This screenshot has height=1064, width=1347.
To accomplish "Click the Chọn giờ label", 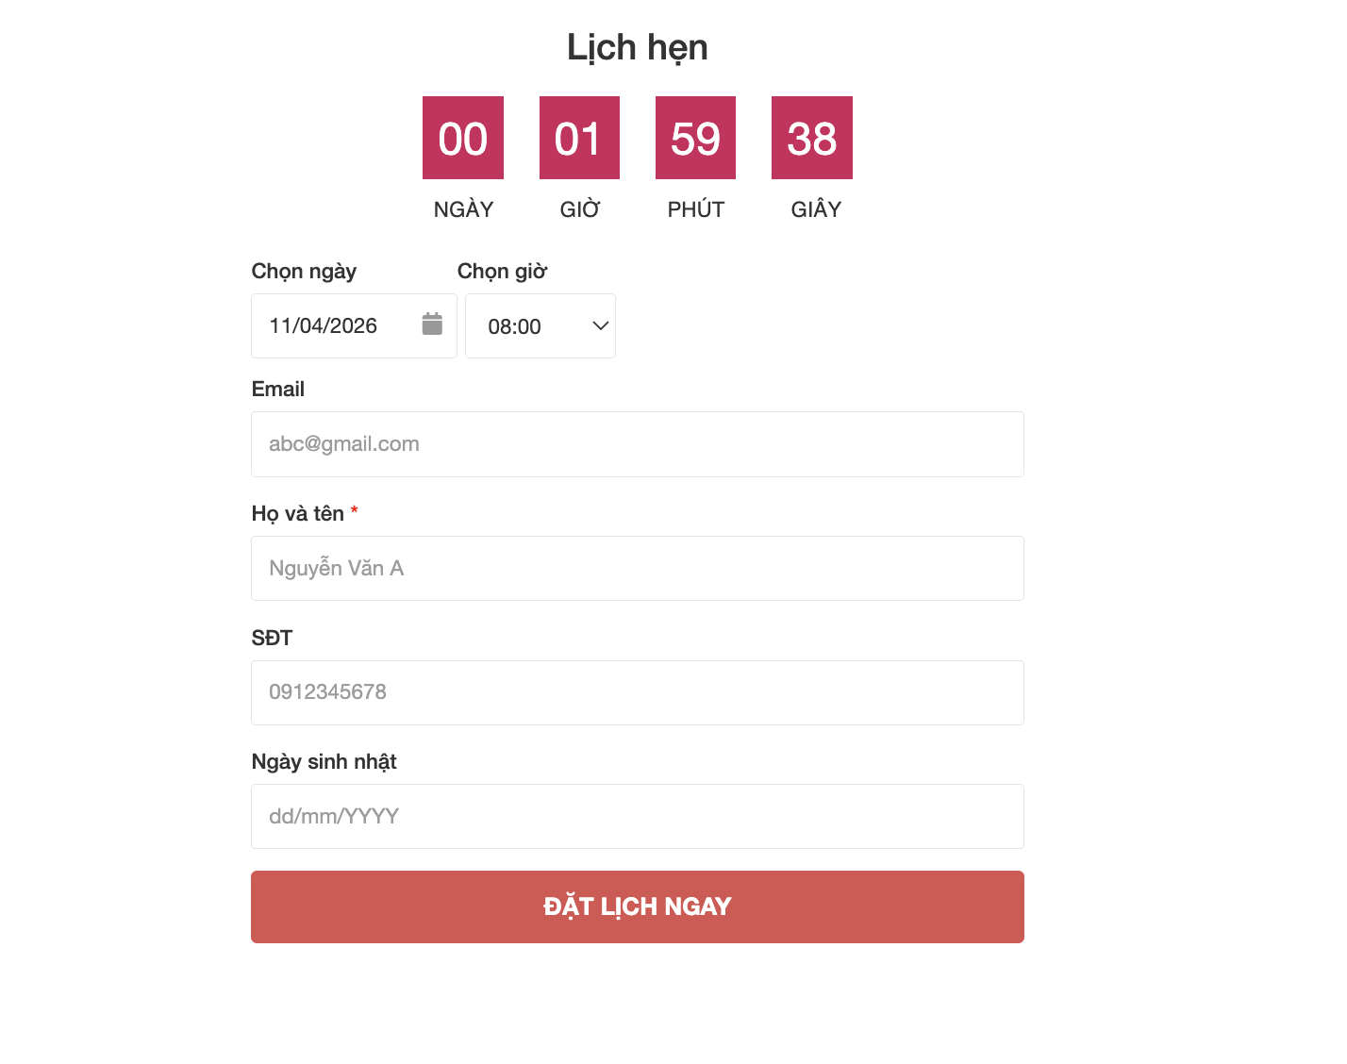I will (502, 272).
